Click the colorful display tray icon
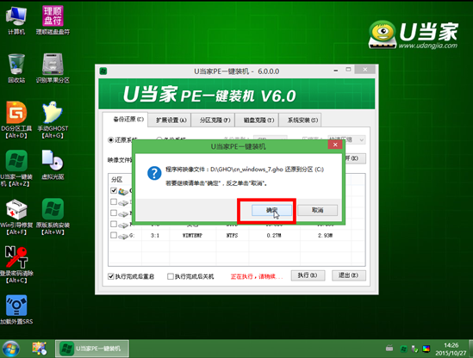Viewport: 473px width, 358px height. pyautogui.click(x=426, y=349)
